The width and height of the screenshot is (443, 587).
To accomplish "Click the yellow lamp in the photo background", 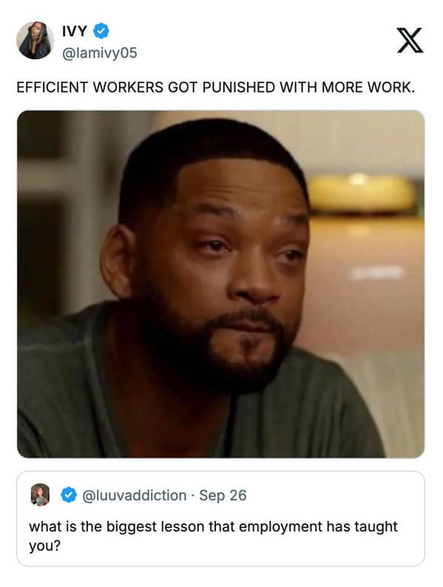I will (361, 194).
